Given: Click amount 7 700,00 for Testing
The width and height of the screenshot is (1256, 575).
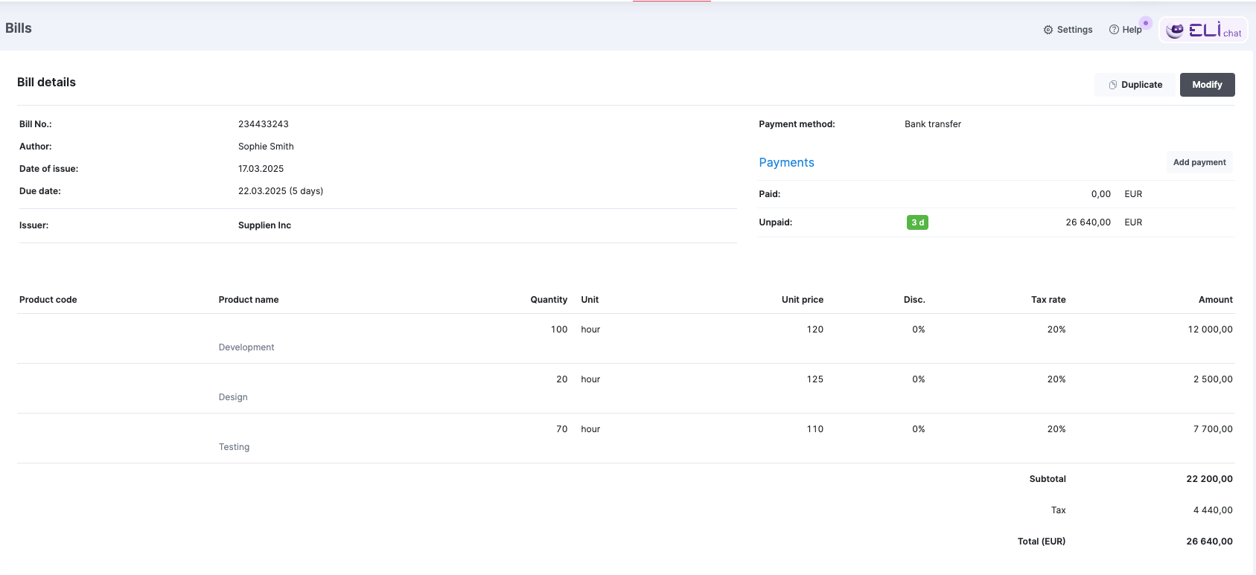Looking at the screenshot, I should pos(1213,429).
